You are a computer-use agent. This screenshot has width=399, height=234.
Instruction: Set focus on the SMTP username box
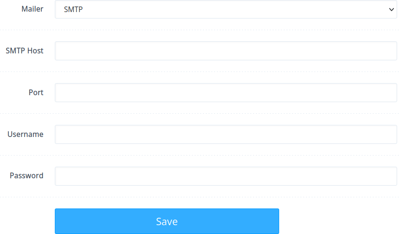tap(226, 135)
